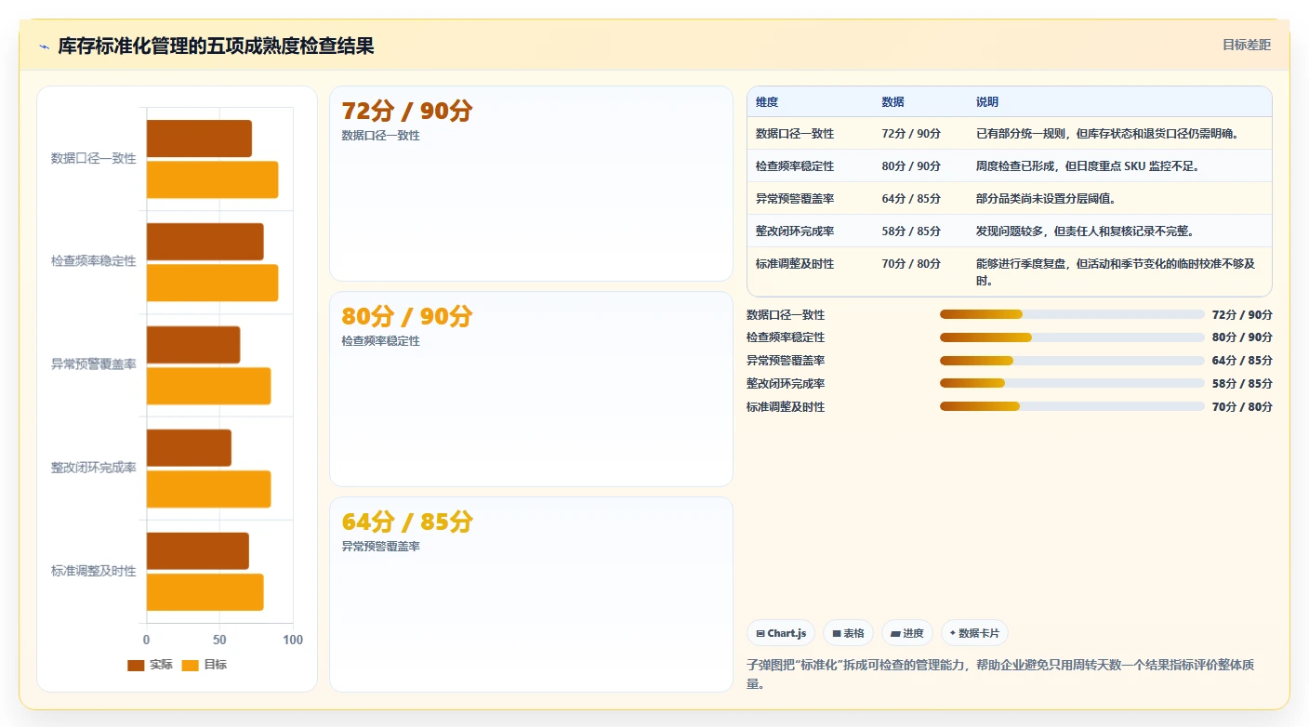Click 实际 bar for 数据口径一致性 in chart
Screen dimensions: 1309x727
(199, 139)
